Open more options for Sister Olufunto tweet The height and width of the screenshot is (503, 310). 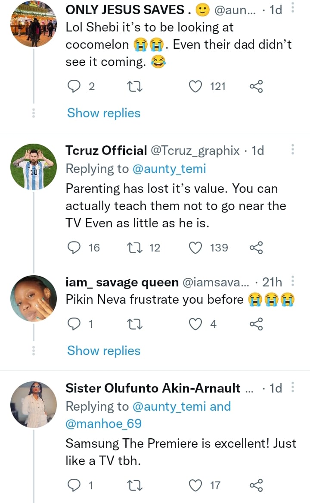pyautogui.click(x=293, y=387)
